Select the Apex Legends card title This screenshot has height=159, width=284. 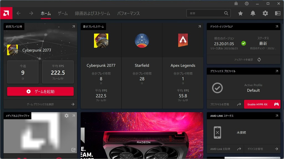(x=183, y=65)
